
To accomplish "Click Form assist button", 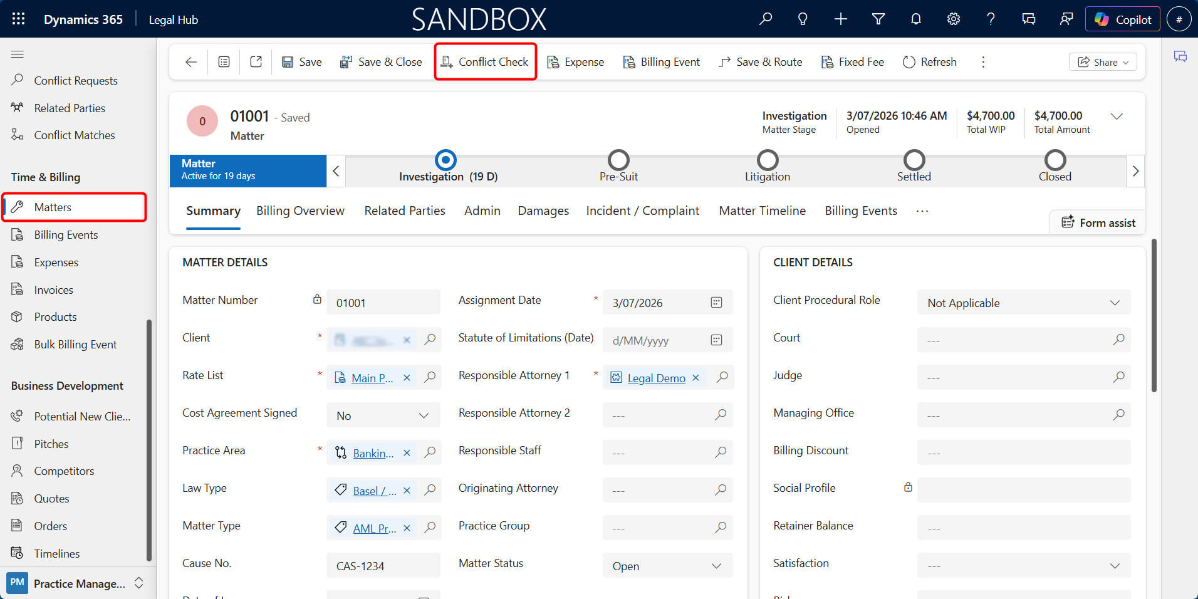I will coord(1098,222).
